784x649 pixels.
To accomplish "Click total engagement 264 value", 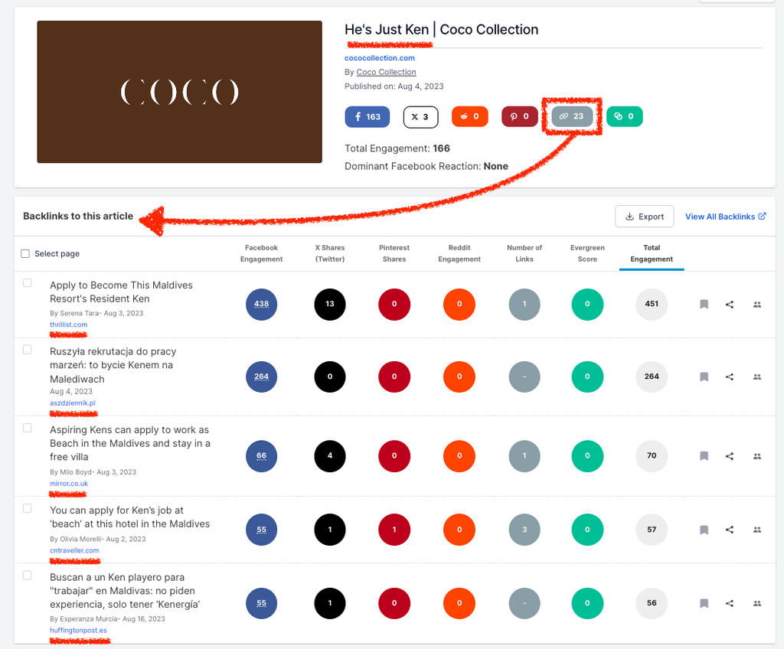I will [652, 377].
